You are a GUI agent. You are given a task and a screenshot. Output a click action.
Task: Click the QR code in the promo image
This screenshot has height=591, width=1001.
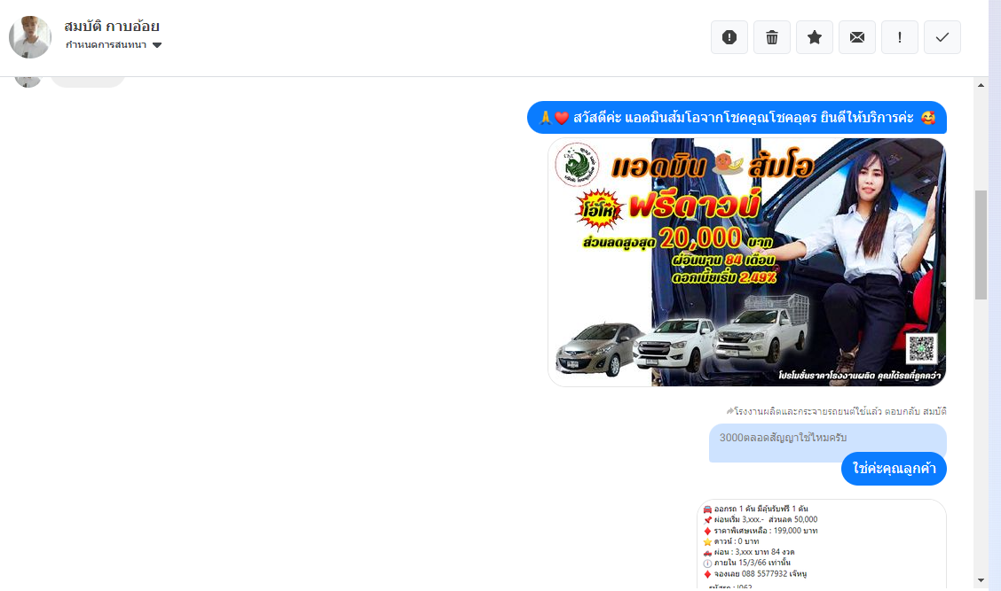921,347
